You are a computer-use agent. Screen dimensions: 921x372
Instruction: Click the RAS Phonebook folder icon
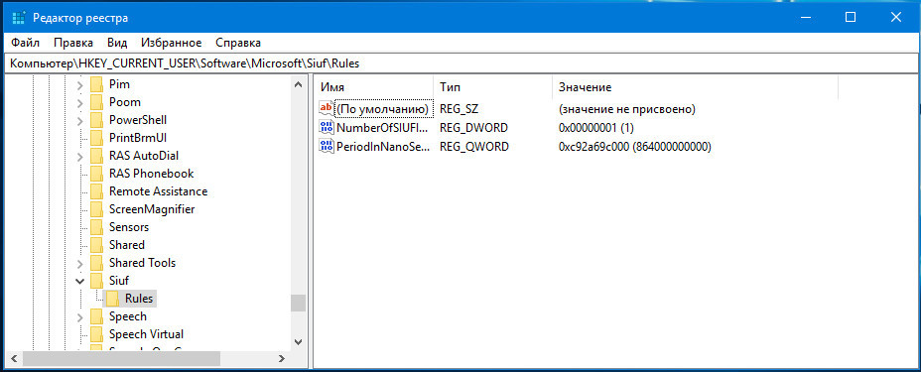[97, 174]
